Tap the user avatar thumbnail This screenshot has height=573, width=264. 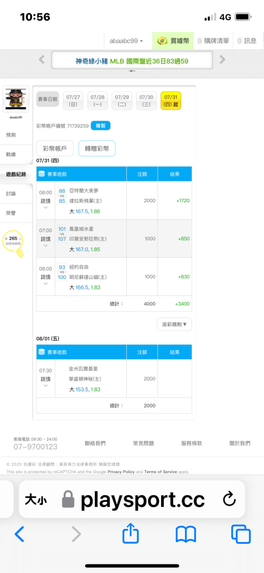(15, 100)
